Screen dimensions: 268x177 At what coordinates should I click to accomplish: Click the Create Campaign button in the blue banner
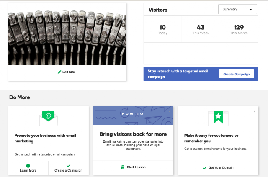[x=236, y=74]
